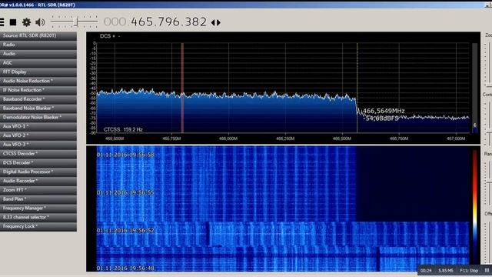Open the 8.33 channel selector panel
The image size is (492, 277).
pos(38,217)
